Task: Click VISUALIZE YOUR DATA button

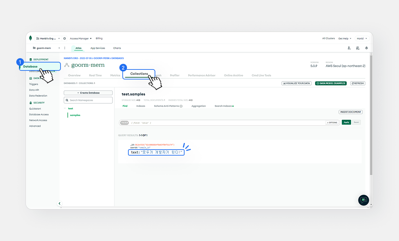Action: [297, 83]
